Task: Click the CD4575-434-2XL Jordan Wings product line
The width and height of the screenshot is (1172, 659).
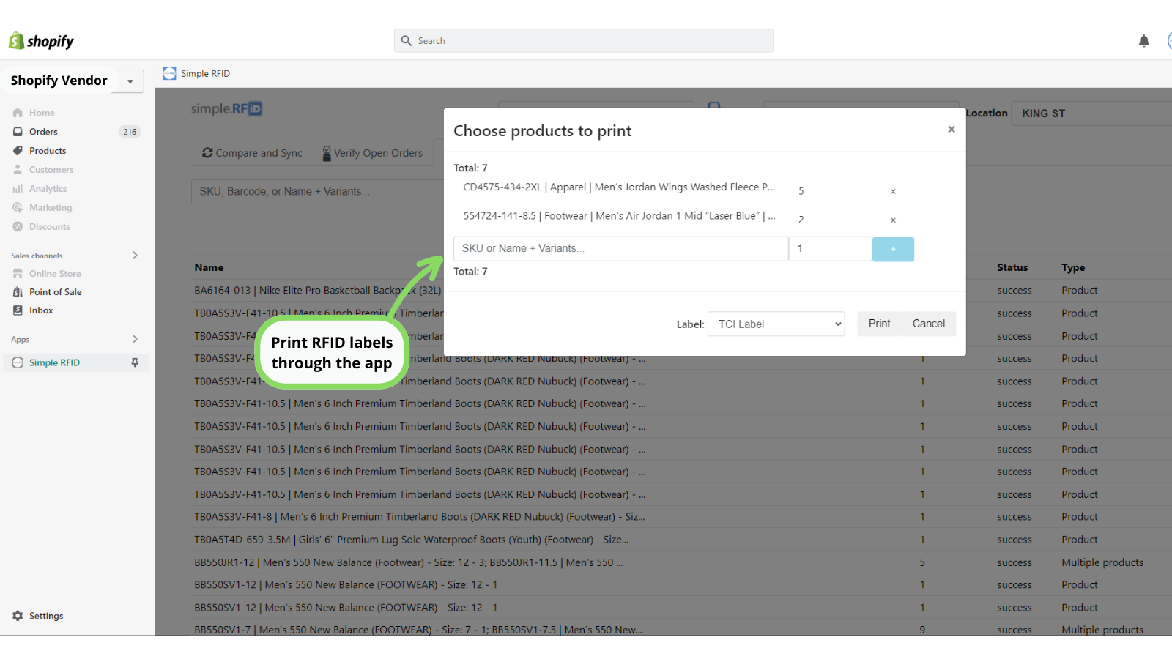Action: 619,187
